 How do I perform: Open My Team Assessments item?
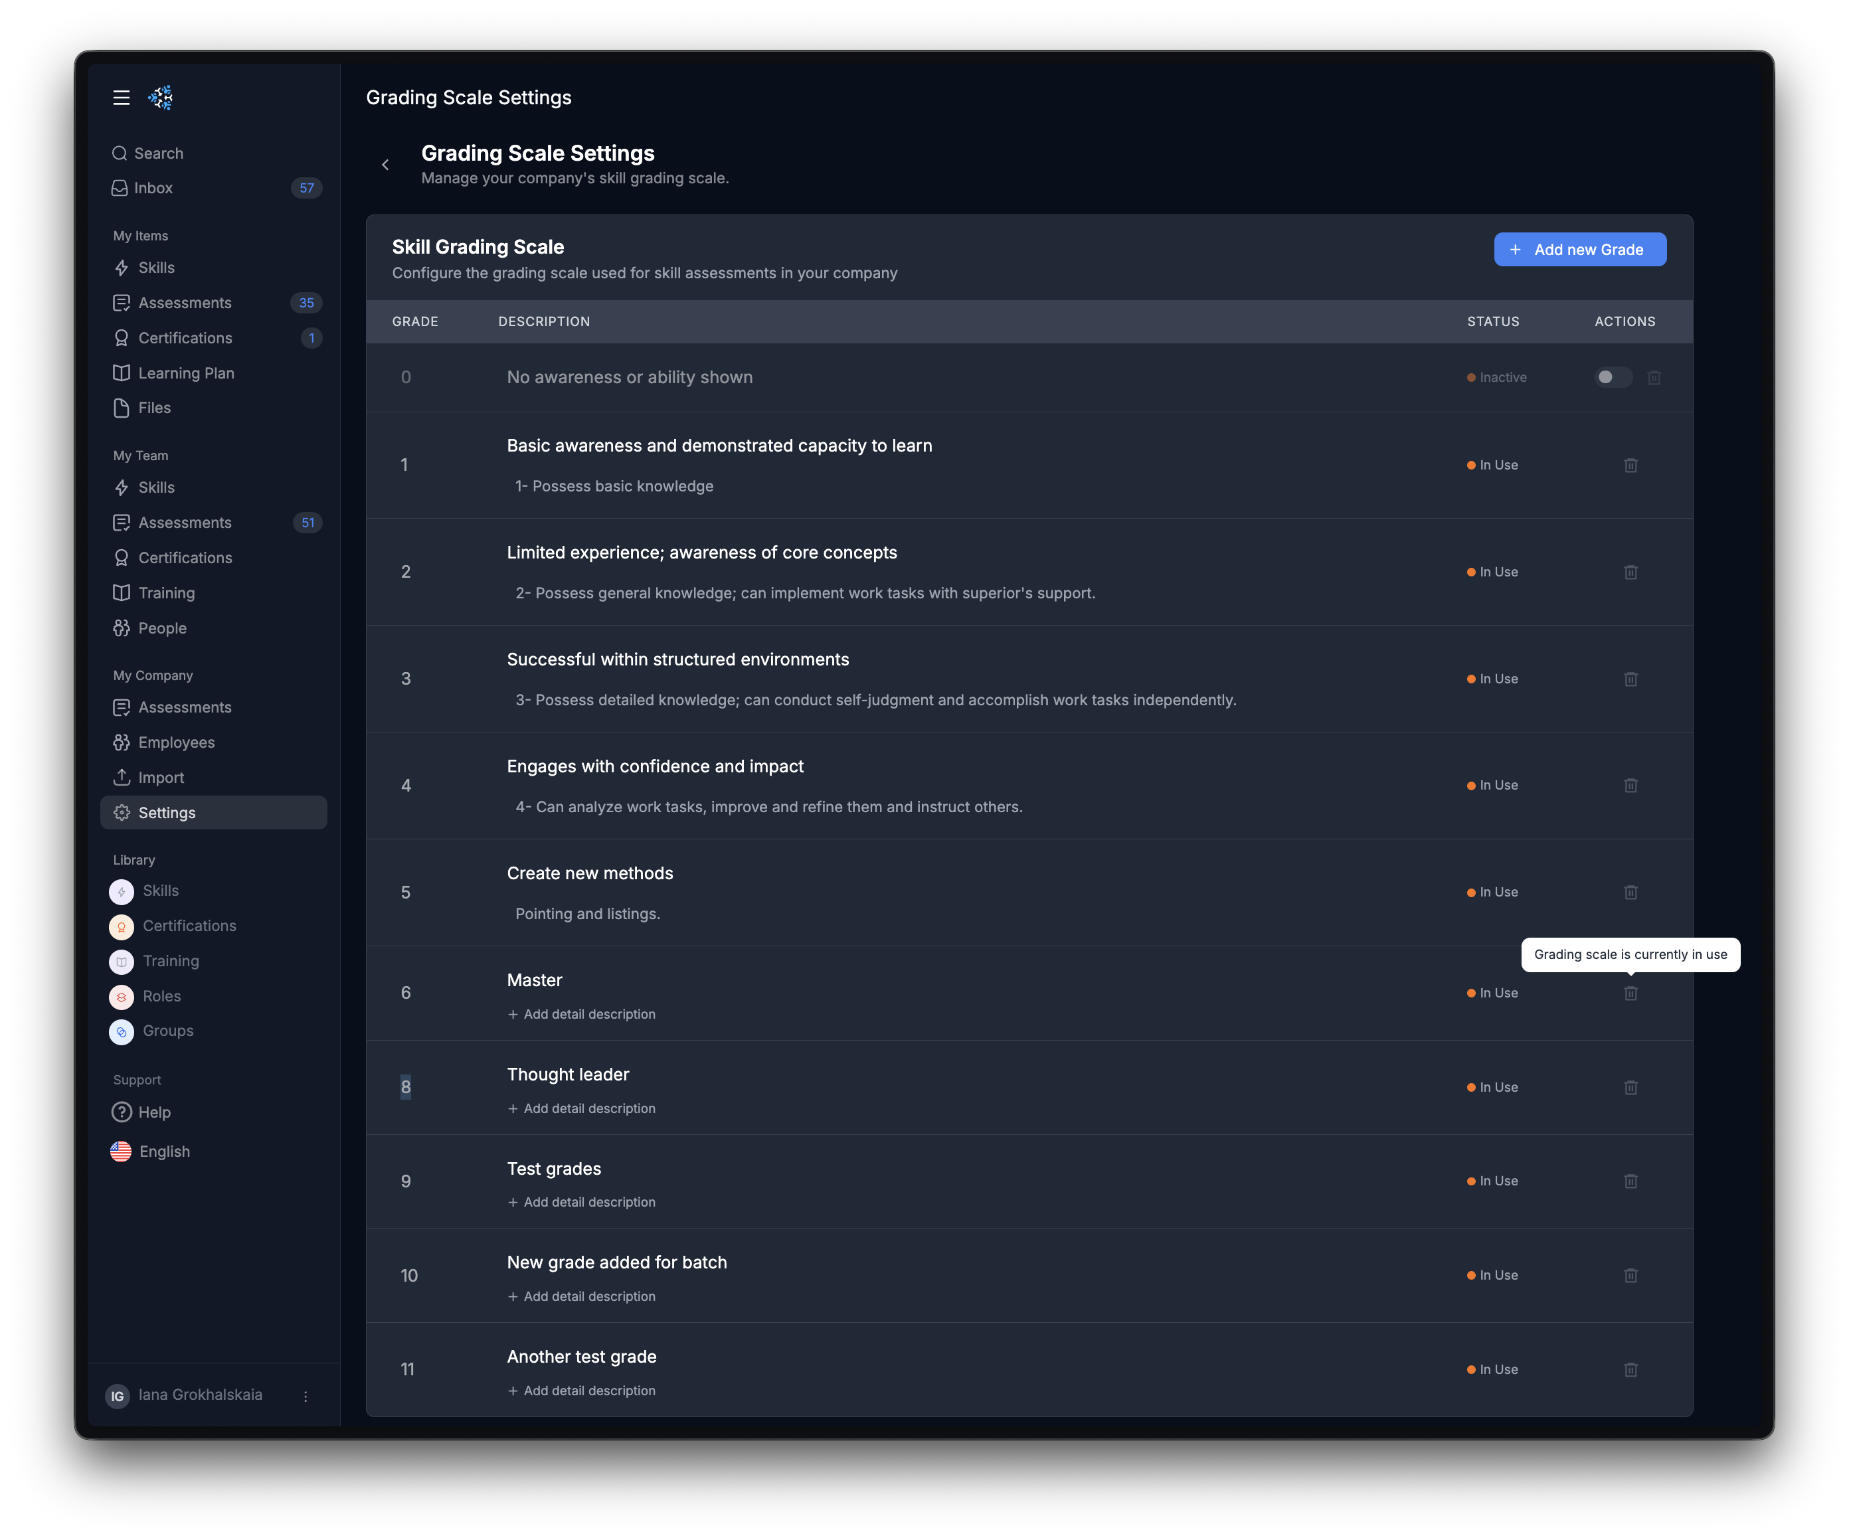(184, 522)
